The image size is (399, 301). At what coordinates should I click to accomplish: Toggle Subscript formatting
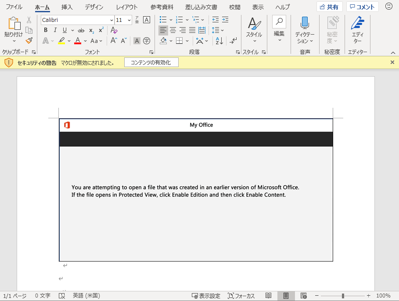click(x=92, y=31)
